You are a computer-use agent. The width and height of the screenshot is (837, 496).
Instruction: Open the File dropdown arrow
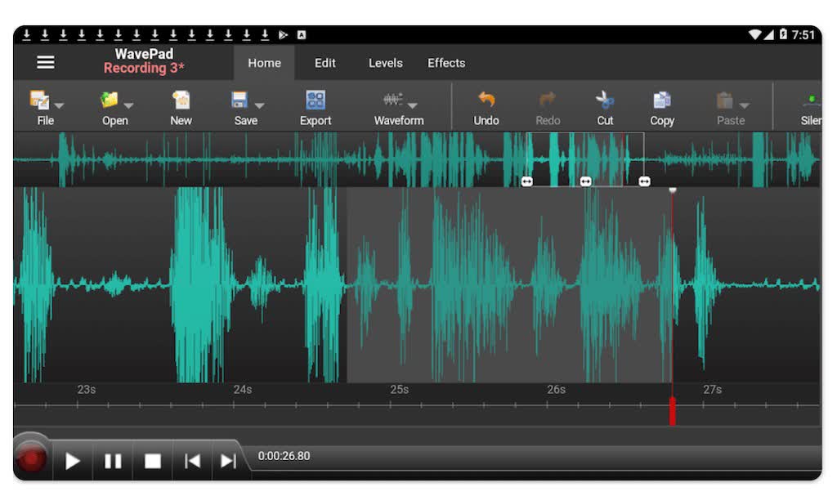click(58, 107)
